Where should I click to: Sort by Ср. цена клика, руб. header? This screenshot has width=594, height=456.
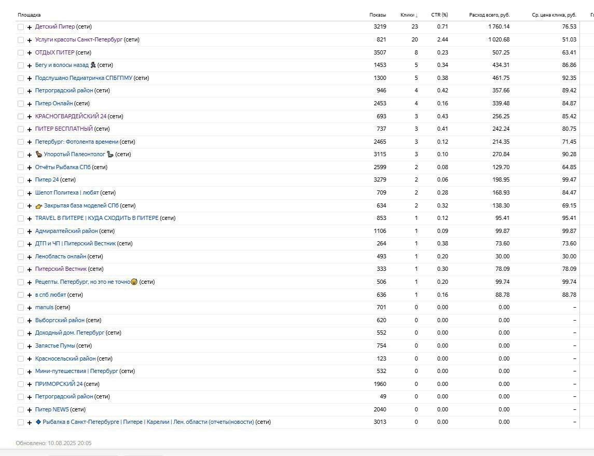tap(554, 15)
